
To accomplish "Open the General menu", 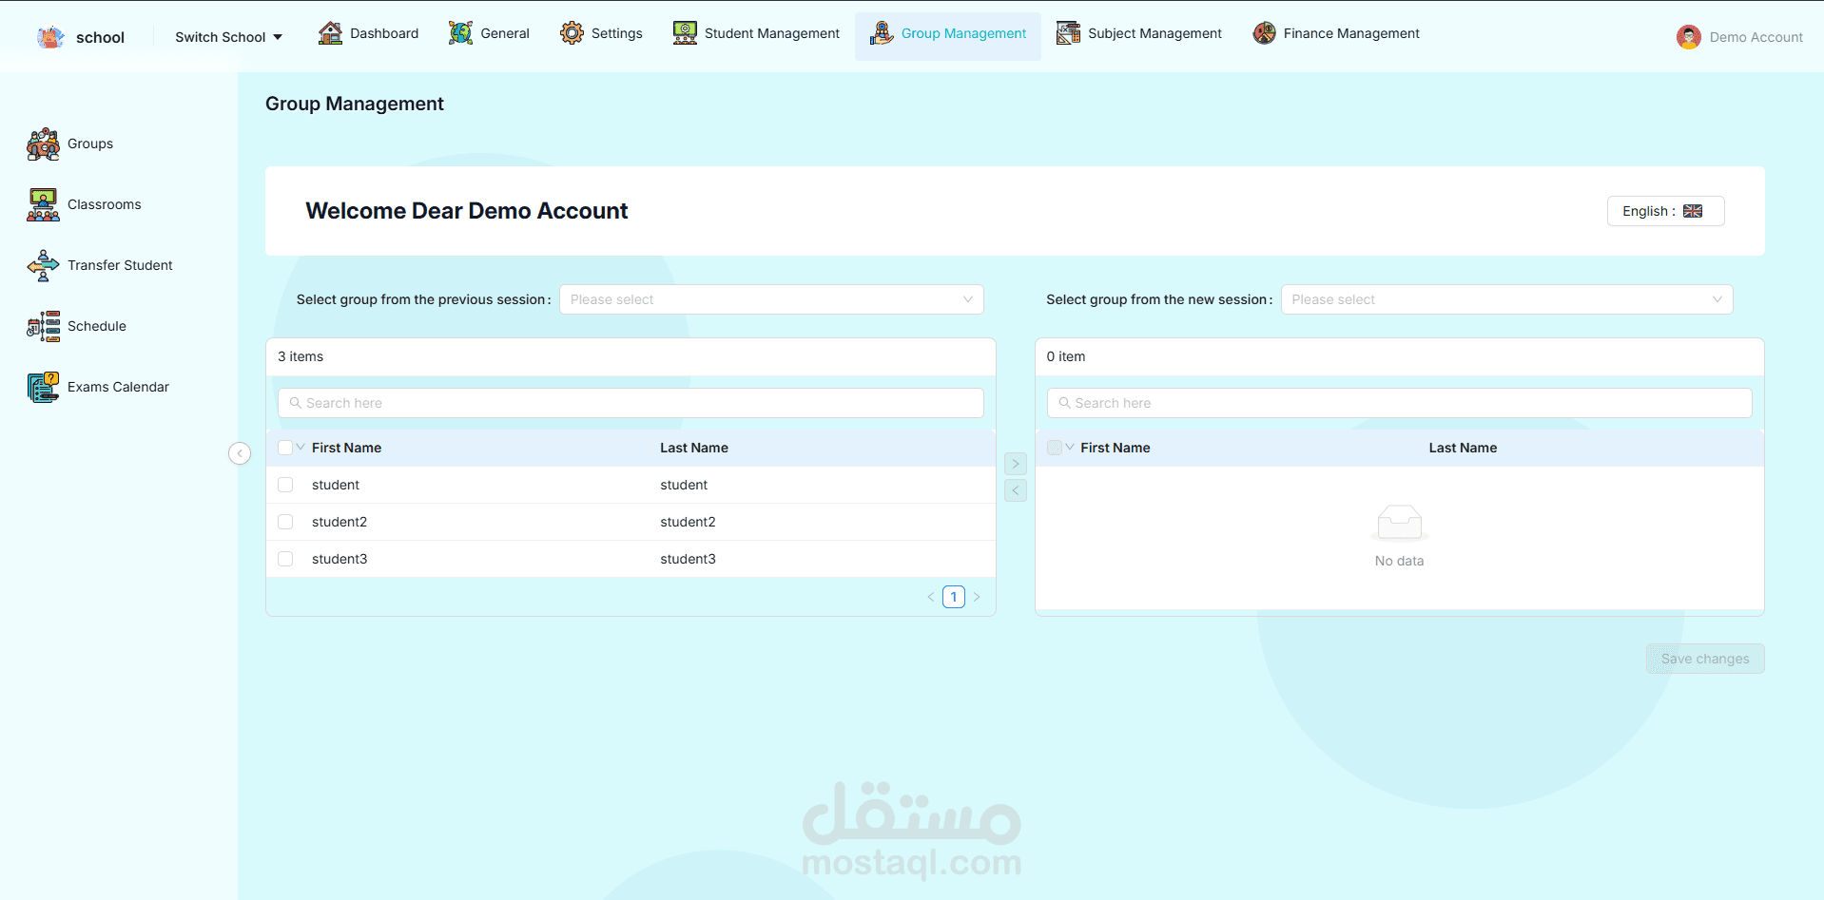I will click(x=490, y=33).
